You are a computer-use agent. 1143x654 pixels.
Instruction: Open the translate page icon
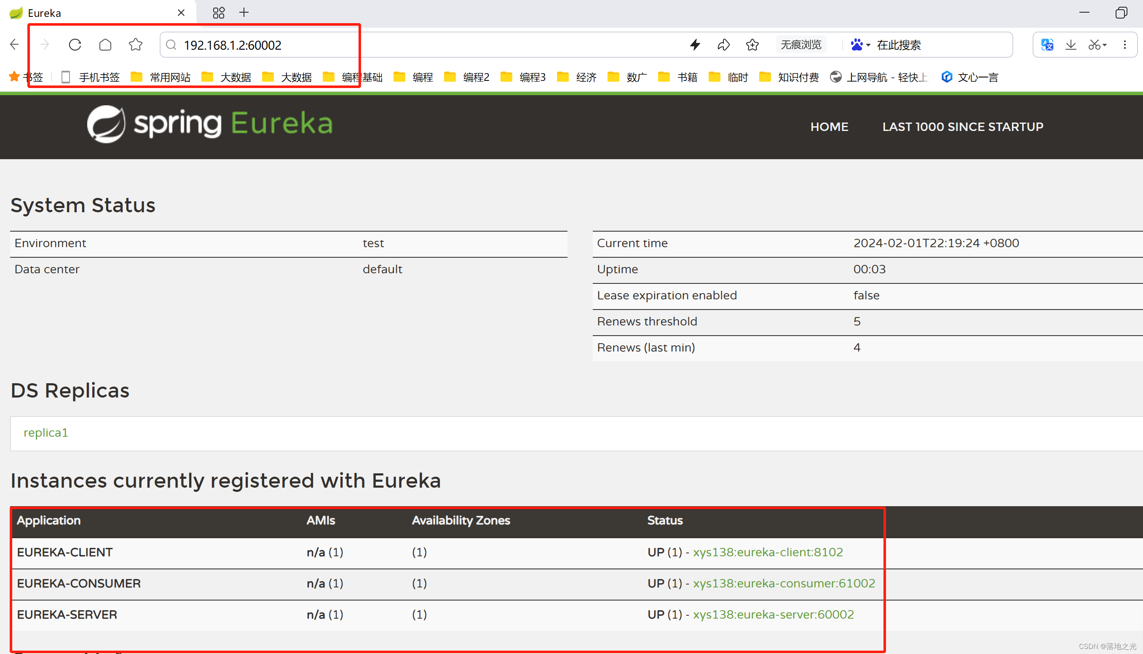click(x=1047, y=45)
